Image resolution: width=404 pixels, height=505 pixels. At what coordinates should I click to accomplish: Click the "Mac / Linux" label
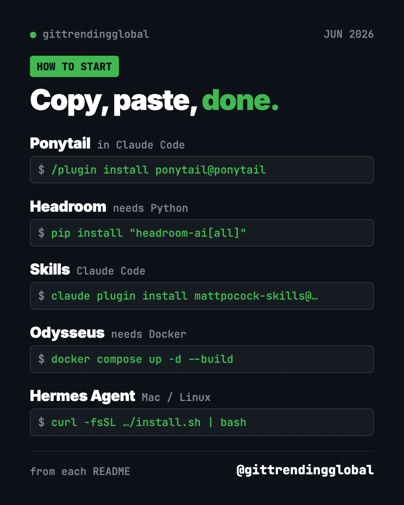click(176, 397)
